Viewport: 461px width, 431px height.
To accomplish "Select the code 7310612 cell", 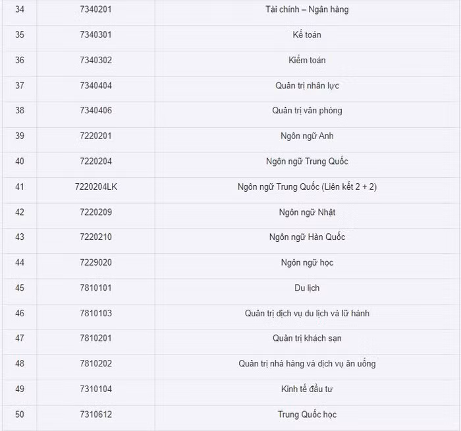I will 95,415.
